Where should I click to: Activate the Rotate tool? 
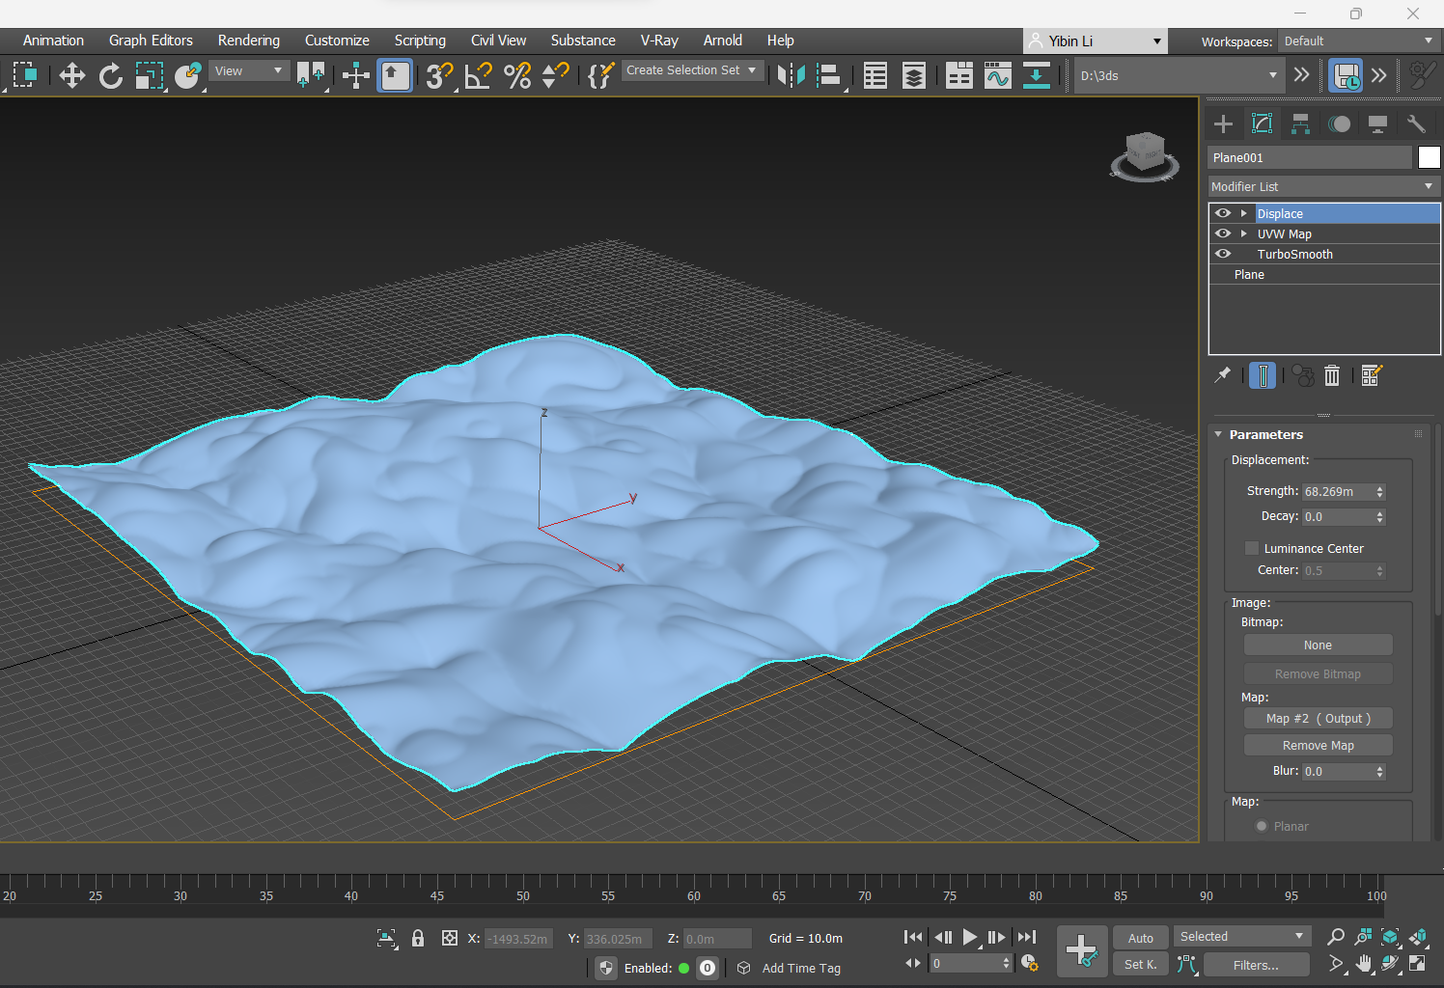[x=111, y=75]
